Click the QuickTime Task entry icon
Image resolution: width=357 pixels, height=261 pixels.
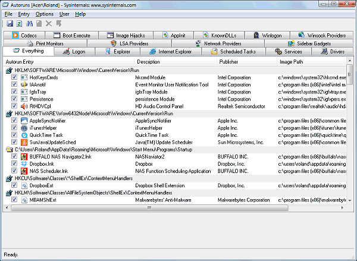pyautogui.click(x=24, y=135)
